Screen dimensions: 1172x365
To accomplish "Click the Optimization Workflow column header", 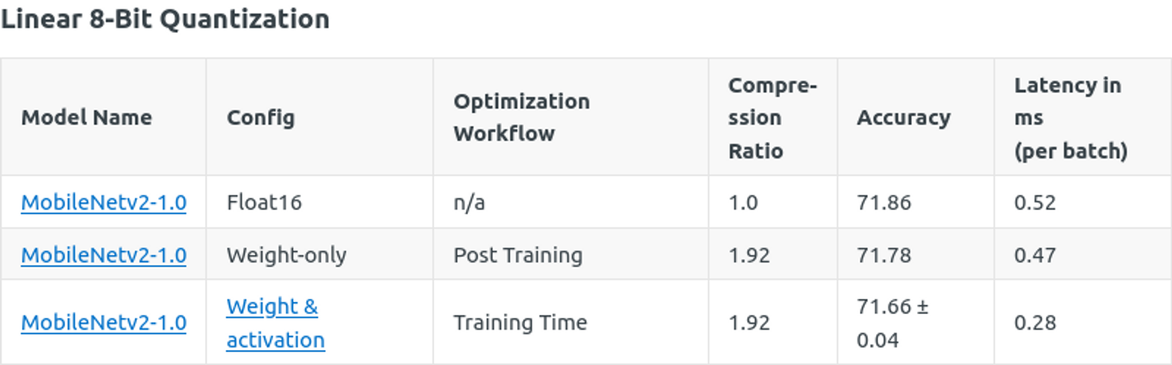I will tap(522, 118).
